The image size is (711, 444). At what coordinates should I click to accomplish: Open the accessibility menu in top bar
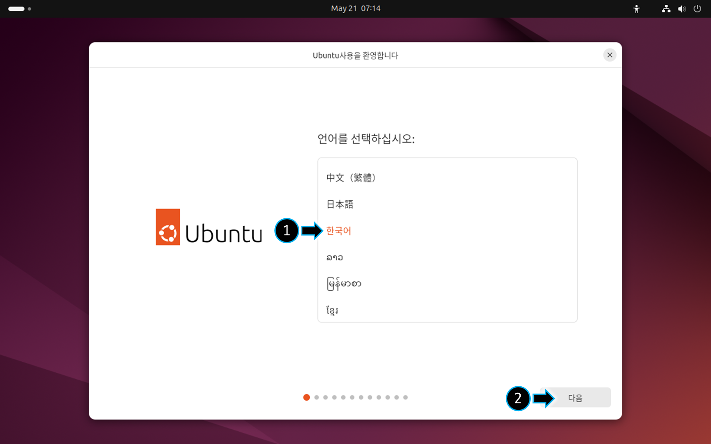pos(636,9)
